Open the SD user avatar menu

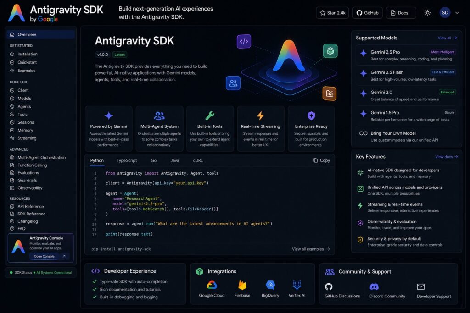click(x=445, y=12)
